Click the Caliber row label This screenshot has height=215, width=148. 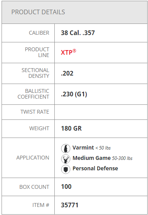point(39,33)
